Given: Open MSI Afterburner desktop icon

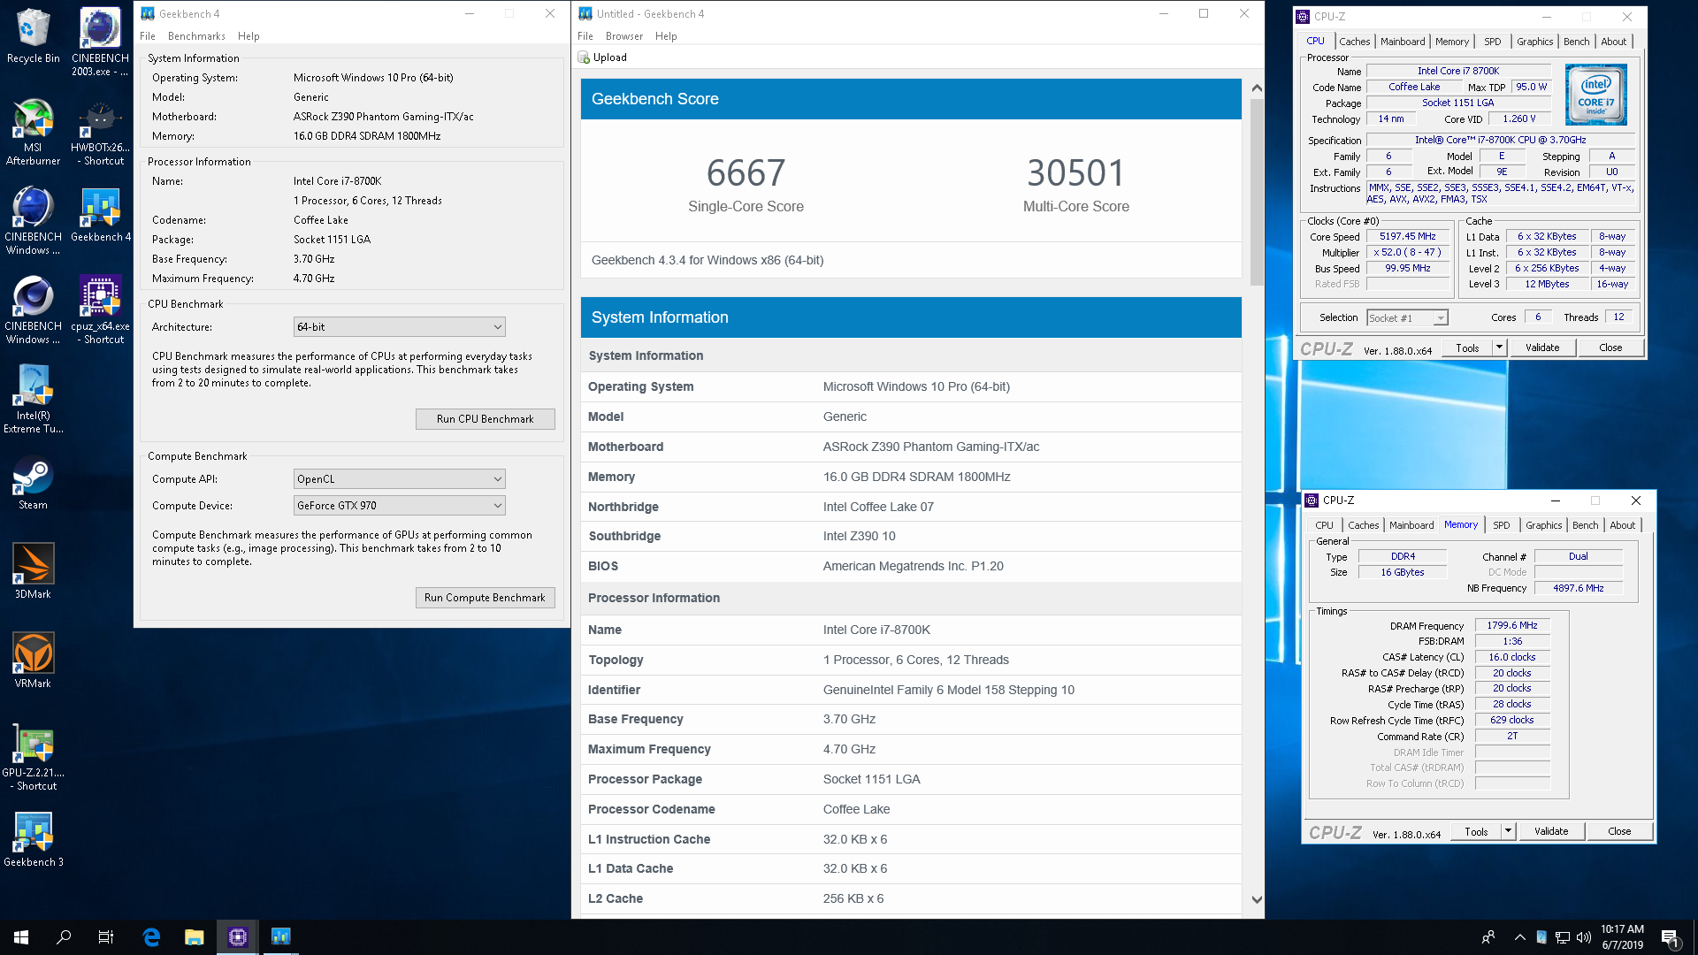Looking at the screenshot, I should point(33,131).
